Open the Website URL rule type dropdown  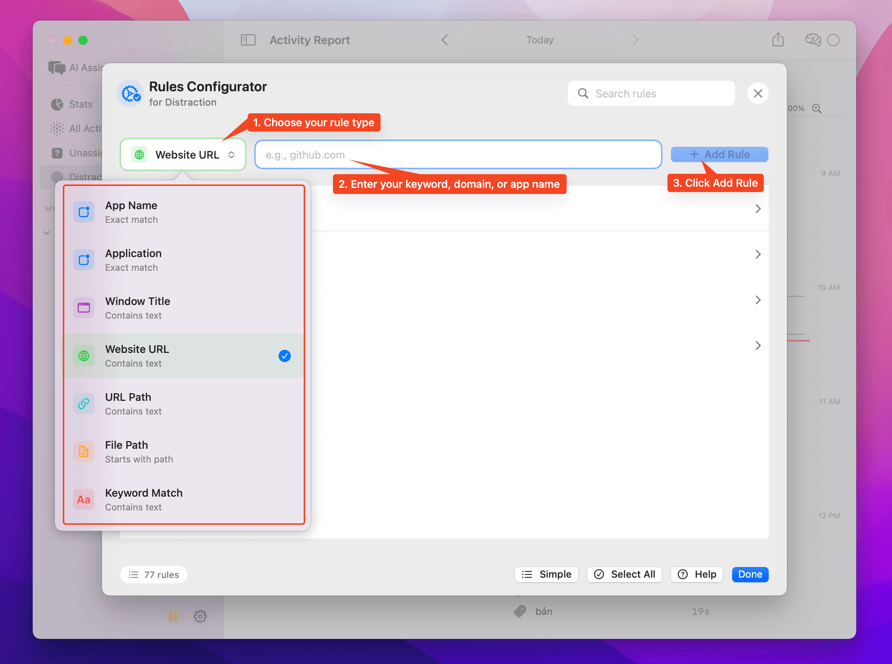click(x=183, y=155)
